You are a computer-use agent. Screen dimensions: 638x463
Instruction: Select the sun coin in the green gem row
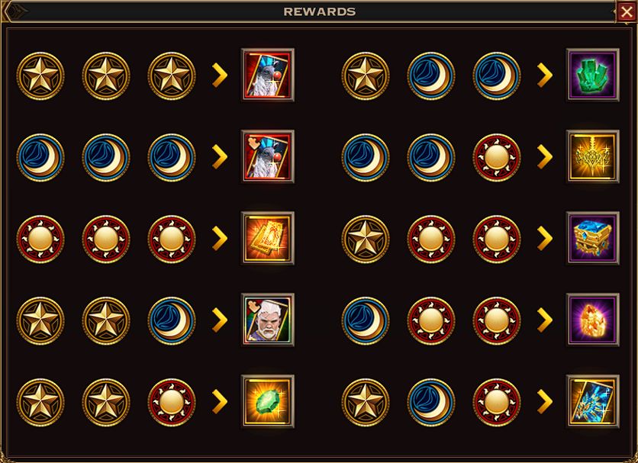coord(171,403)
